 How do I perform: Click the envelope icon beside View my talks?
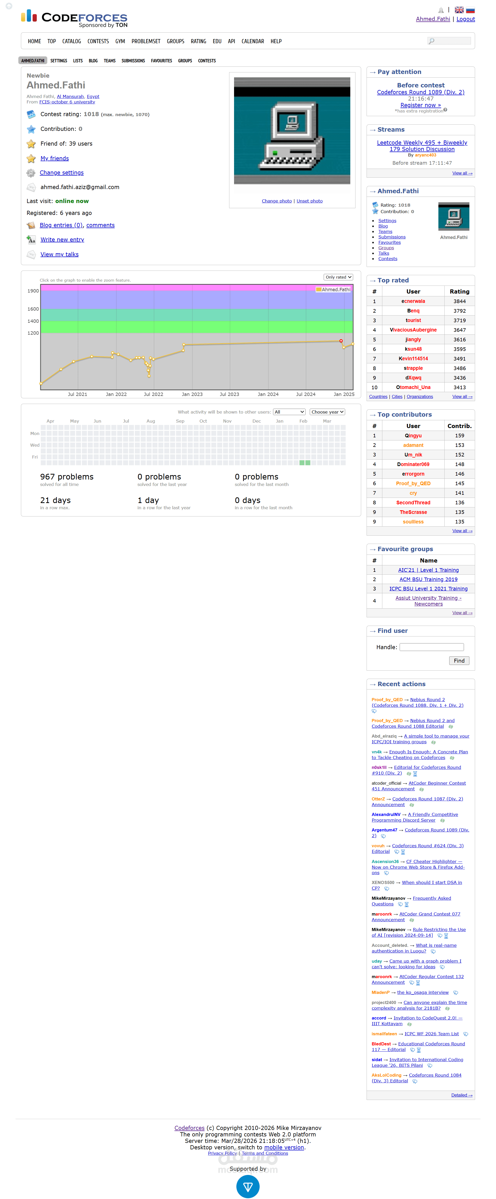pyautogui.click(x=31, y=254)
